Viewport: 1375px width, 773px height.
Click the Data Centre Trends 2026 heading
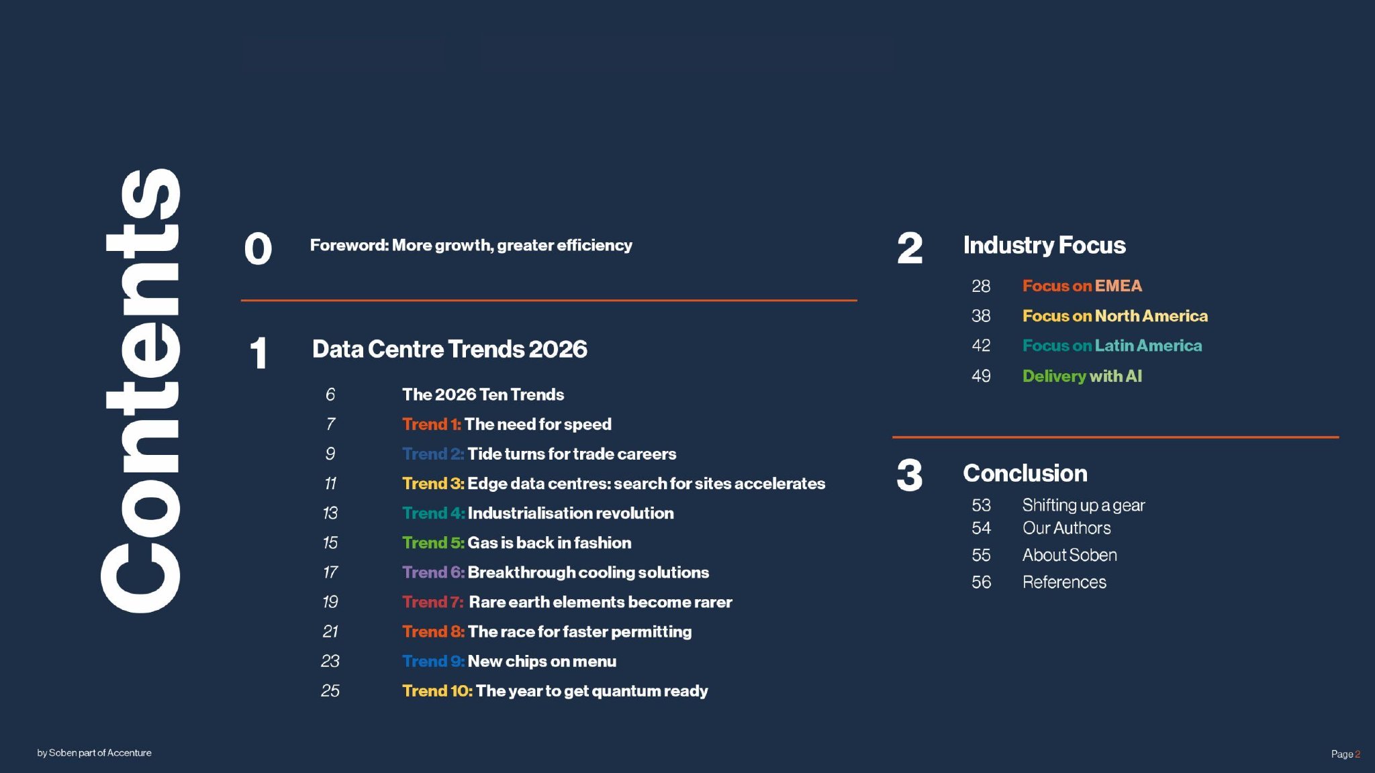(x=449, y=350)
